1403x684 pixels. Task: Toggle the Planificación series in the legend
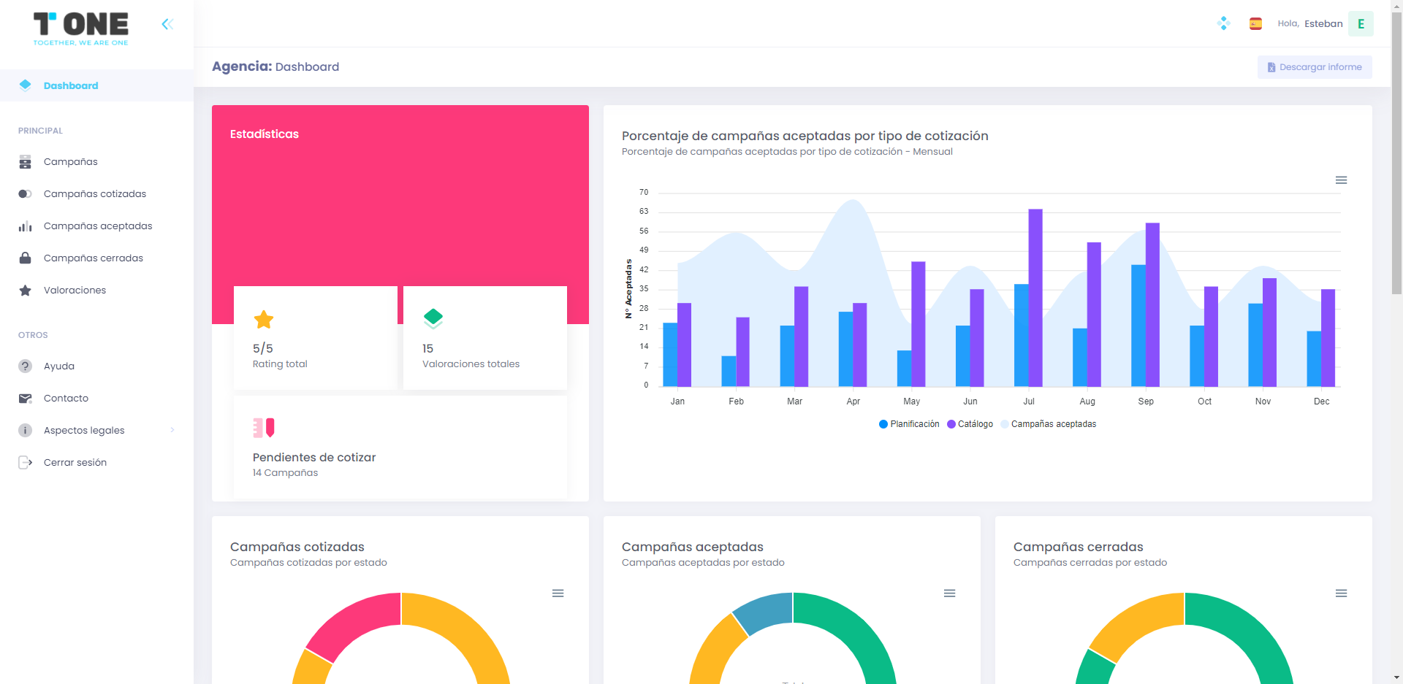tap(909, 424)
